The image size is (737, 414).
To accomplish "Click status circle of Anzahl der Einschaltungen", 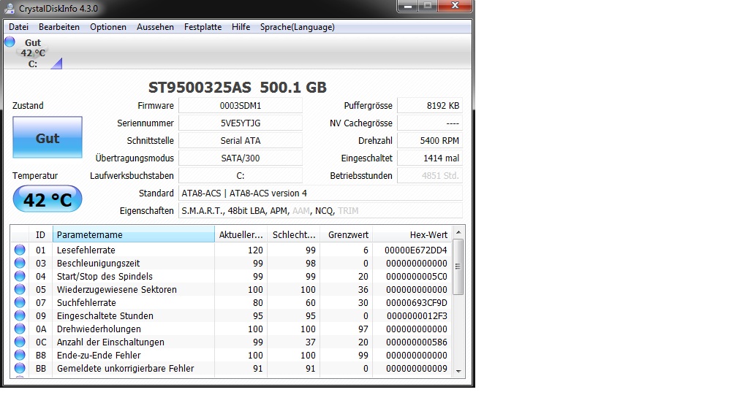I will pos(20,342).
